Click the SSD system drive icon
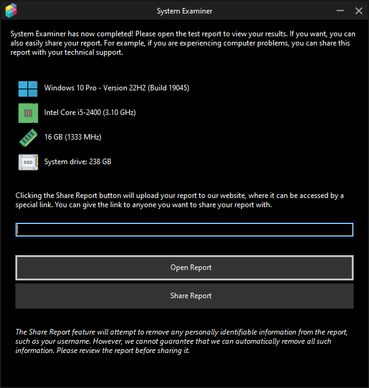Image resolution: width=369 pixels, height=388 pixels. (28, 162)
